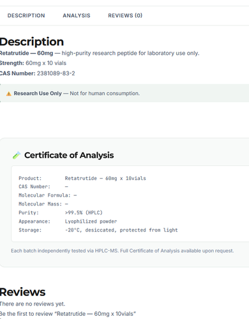249x319 pixels.
Task: Open the Description tab
Action: point(26,15)
